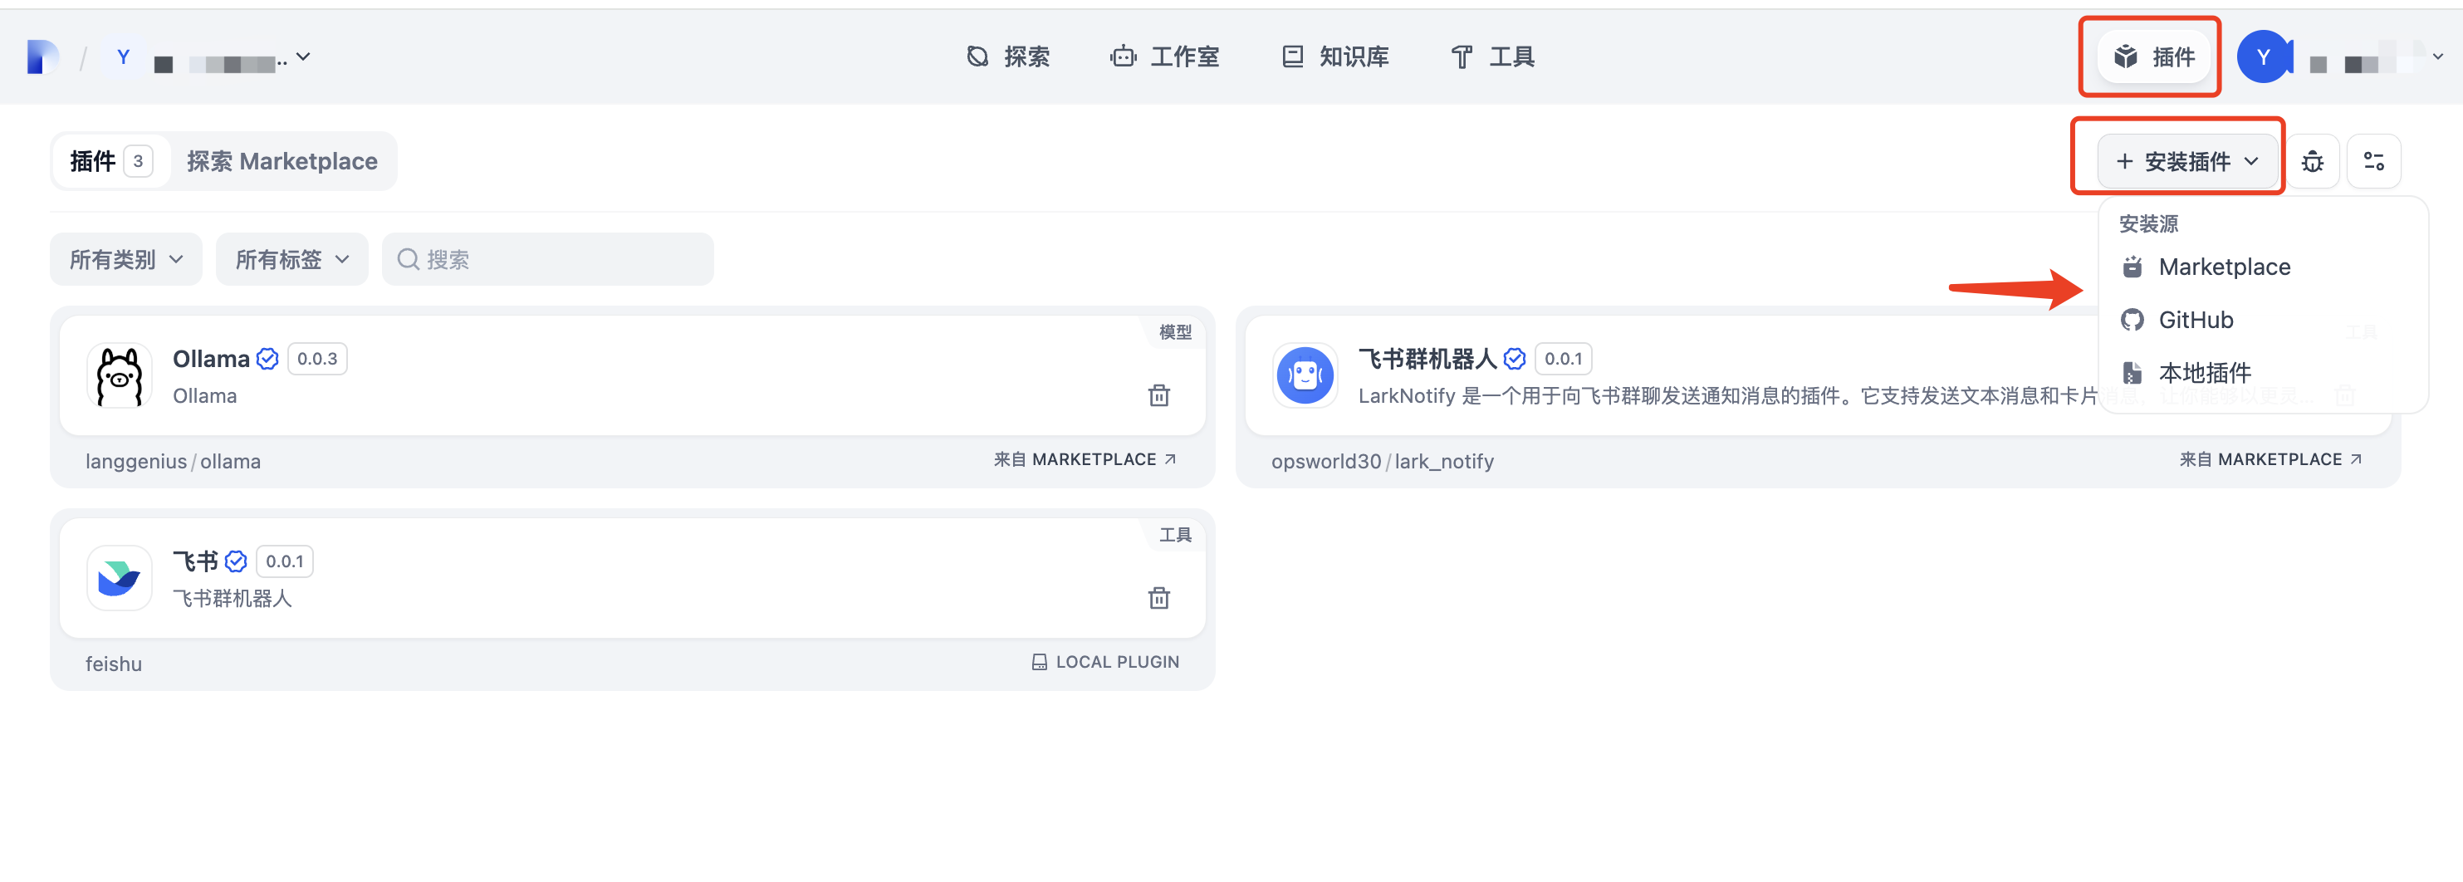Screen dimensions: 2463x882
Task: Click the Dify logo at top left
Action: click(42, 57)
